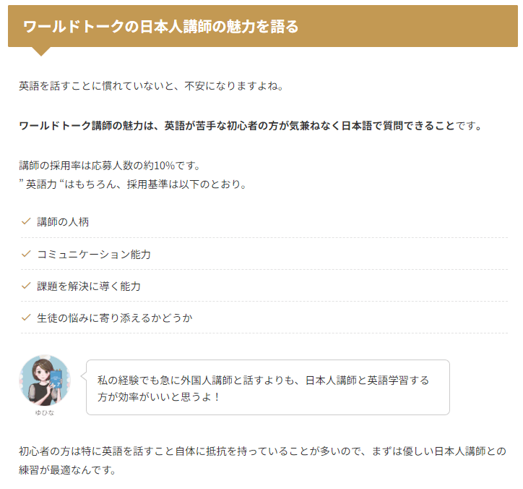The width and height of the screenshot is (523, 489).
Task: Click the speech bubble text about 外国人講師
Action: (263, 388)
